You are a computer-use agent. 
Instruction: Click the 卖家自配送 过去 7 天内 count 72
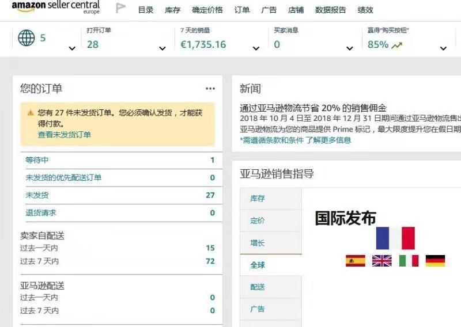tap(210, 261)
